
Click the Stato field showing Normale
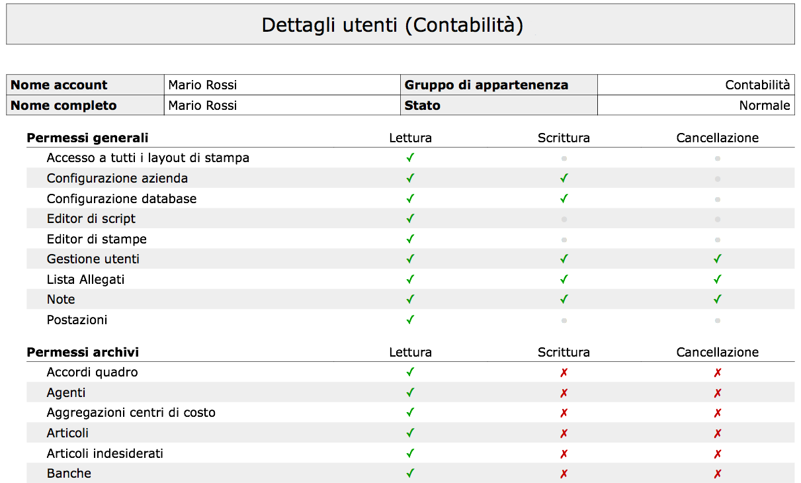pos(764,105)
